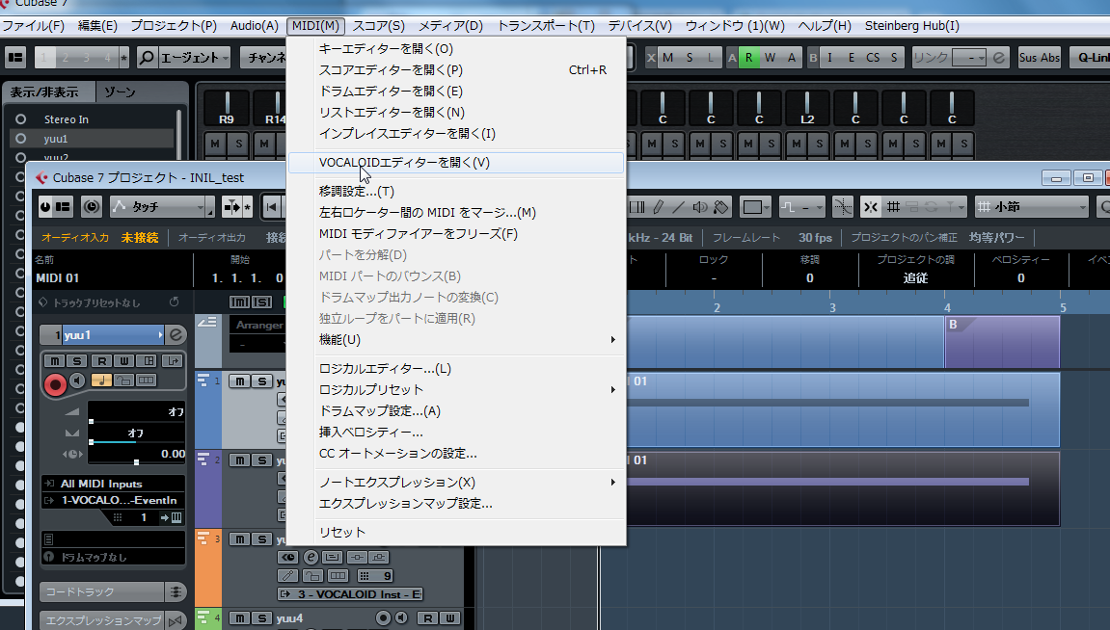The image size is (1110, 630).
Task: Click the Arranger track icon in the track list
Action: [206, 322]
